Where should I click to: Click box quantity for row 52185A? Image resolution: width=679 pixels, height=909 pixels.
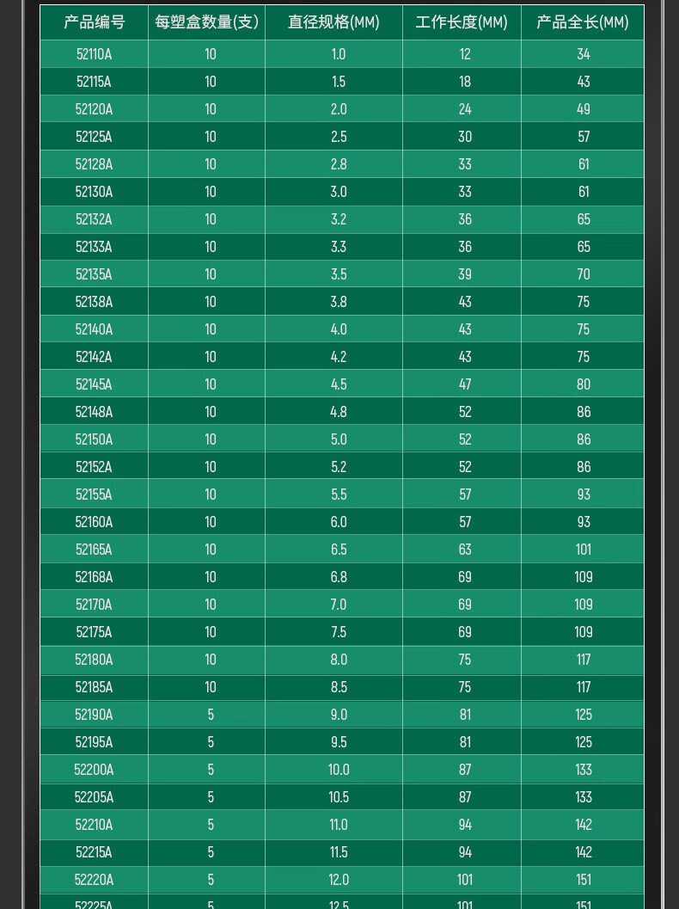click(211, 687)
